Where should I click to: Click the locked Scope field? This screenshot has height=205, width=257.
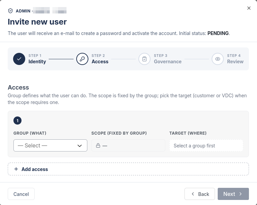click(128, 145)
